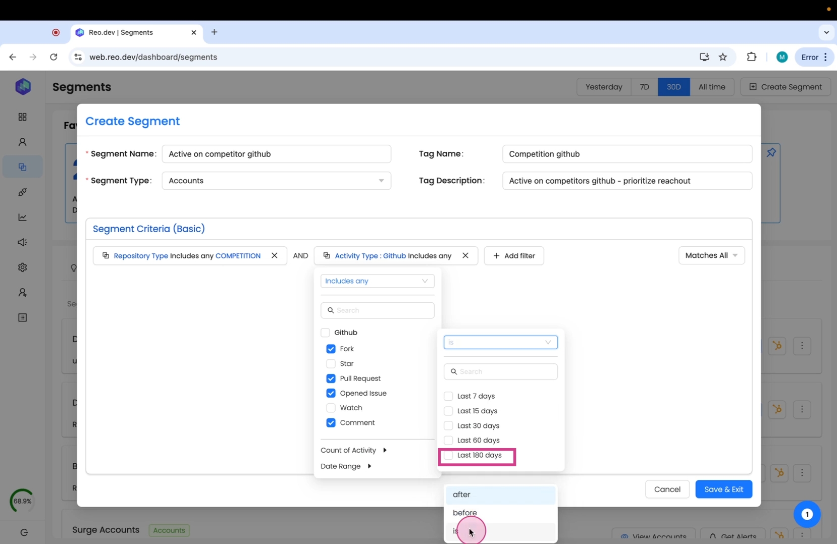Open the dashboard grid icon in sidebar
Viewport: 837px width, 544px height.
point(23,117)
